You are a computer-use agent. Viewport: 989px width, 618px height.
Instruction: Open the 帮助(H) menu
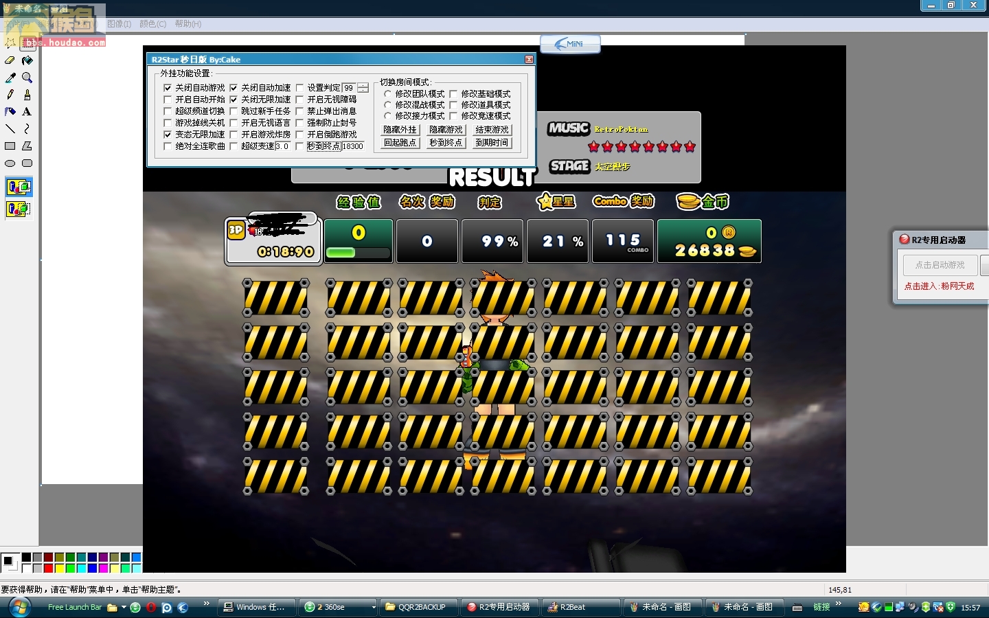pos(188,24)
